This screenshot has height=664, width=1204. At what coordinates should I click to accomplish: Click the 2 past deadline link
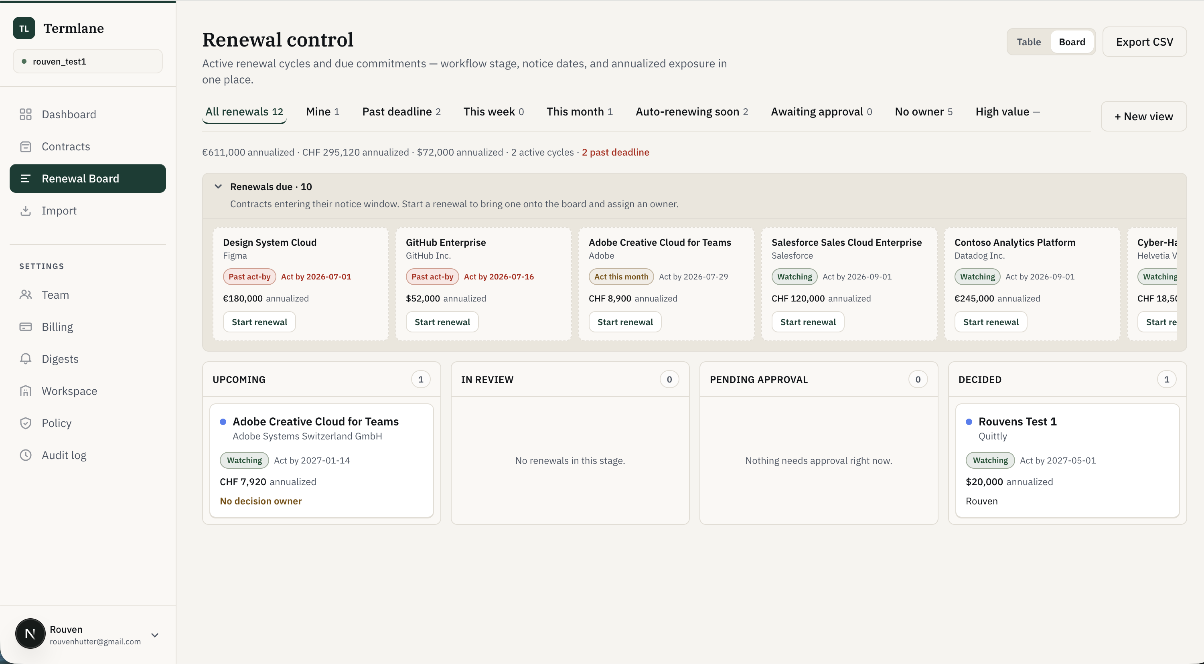pos(615,152)
